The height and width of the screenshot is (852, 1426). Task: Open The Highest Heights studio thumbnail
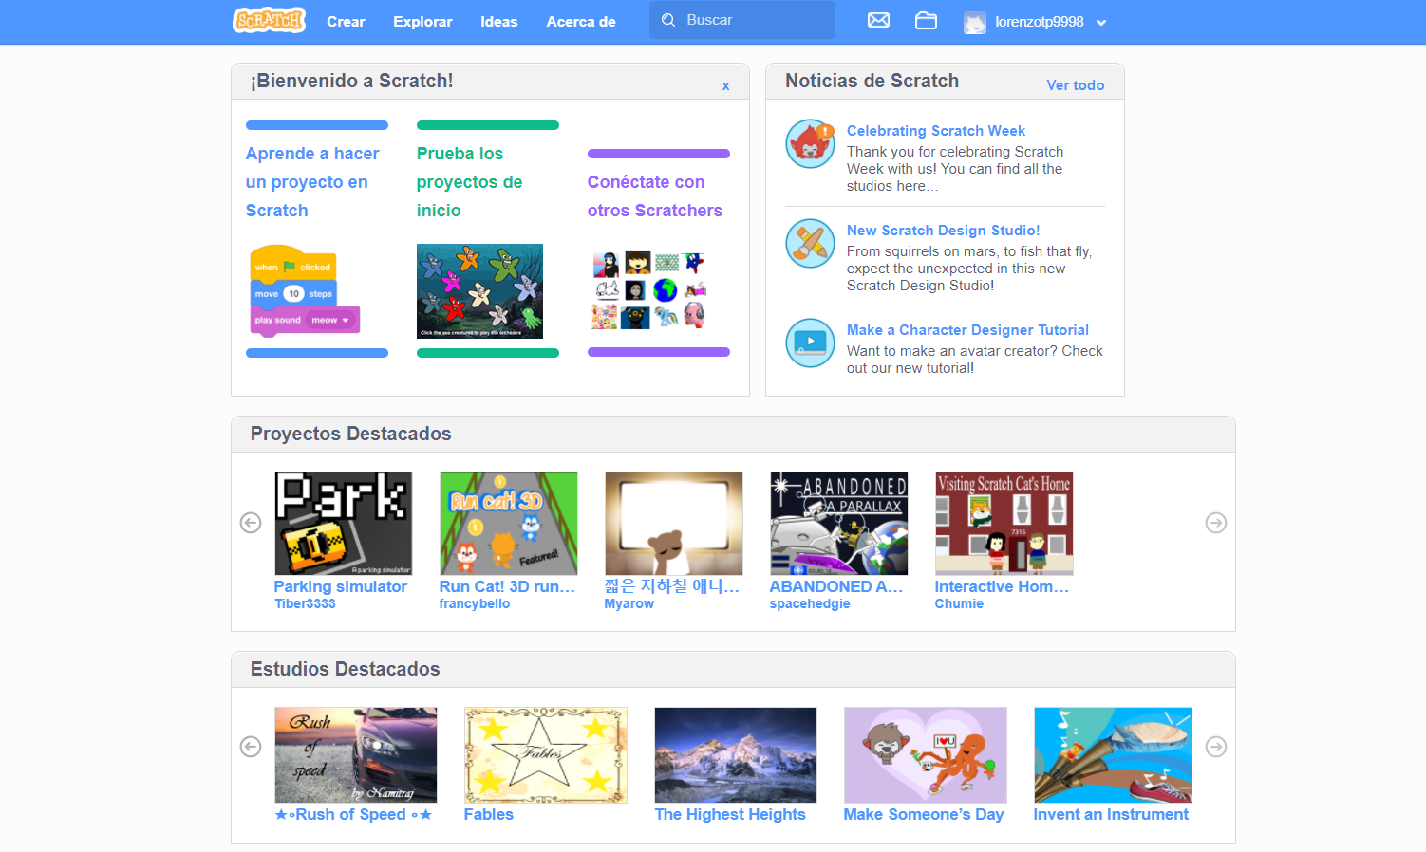click(736, 755)
